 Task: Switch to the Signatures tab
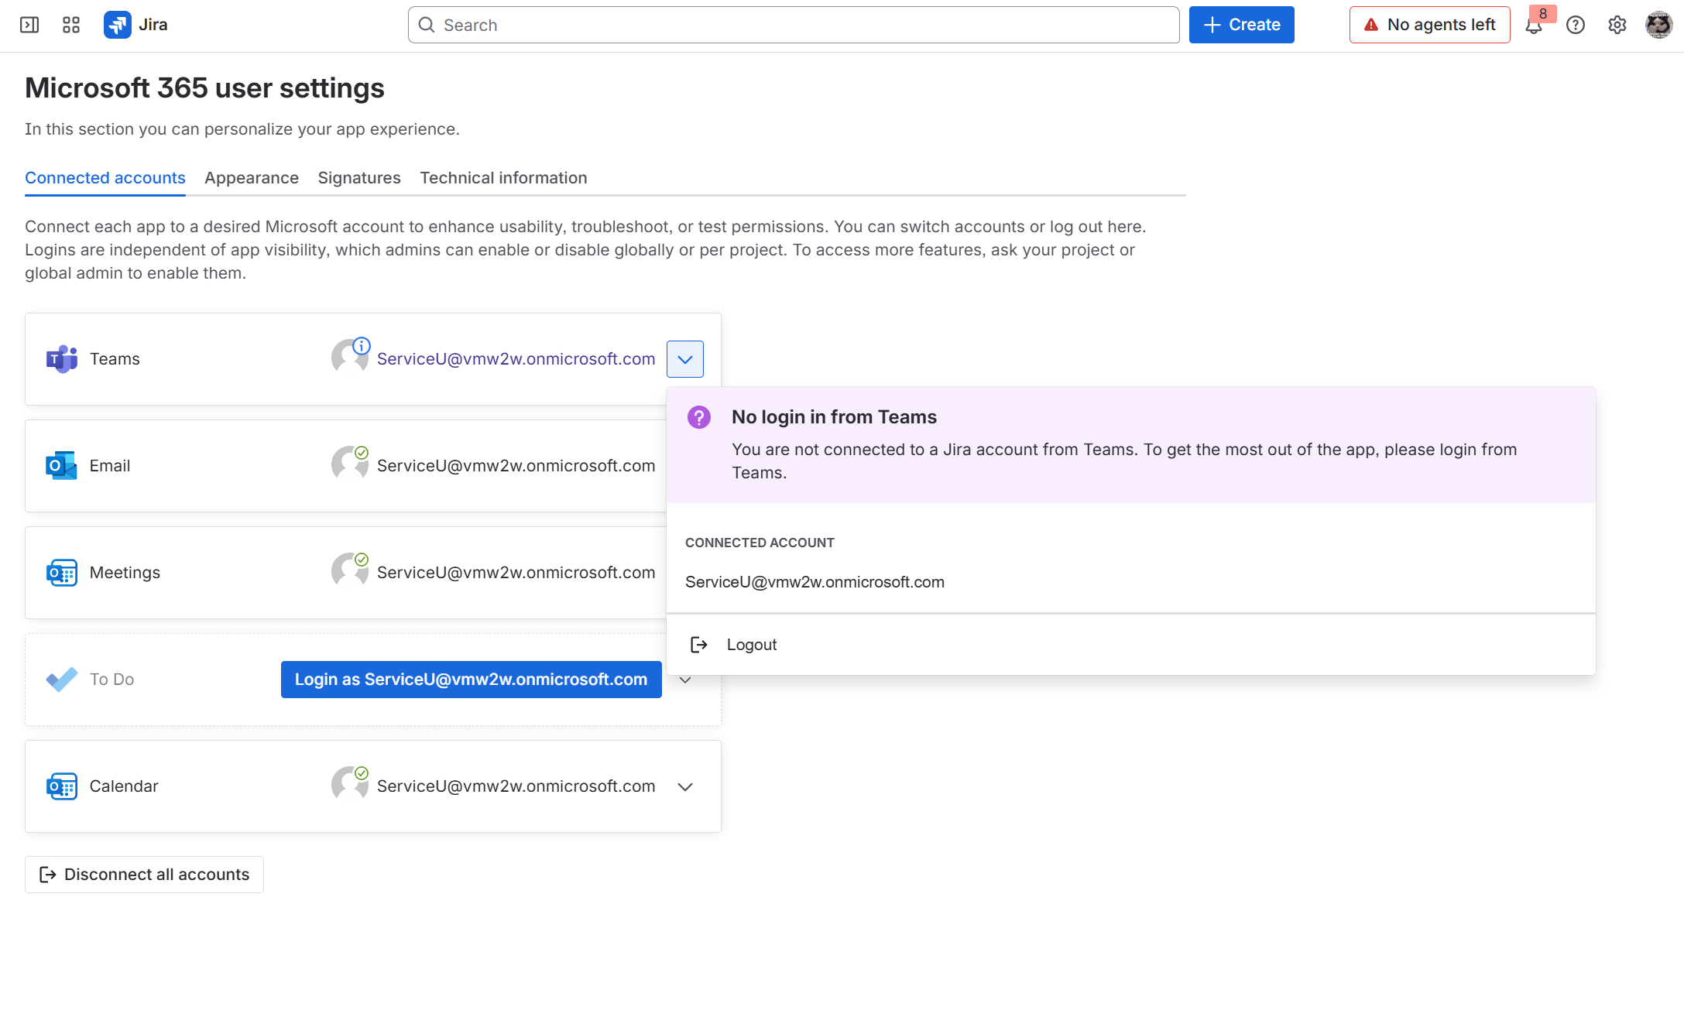tap(359, 178)
